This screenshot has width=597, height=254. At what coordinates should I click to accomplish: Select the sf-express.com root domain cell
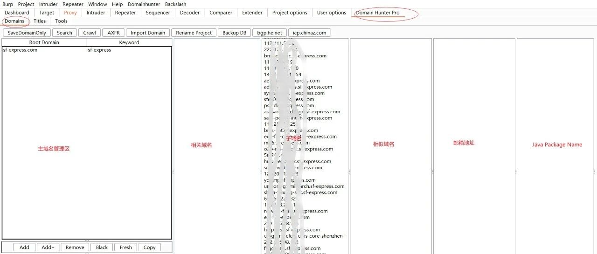(x=44, y=50)
